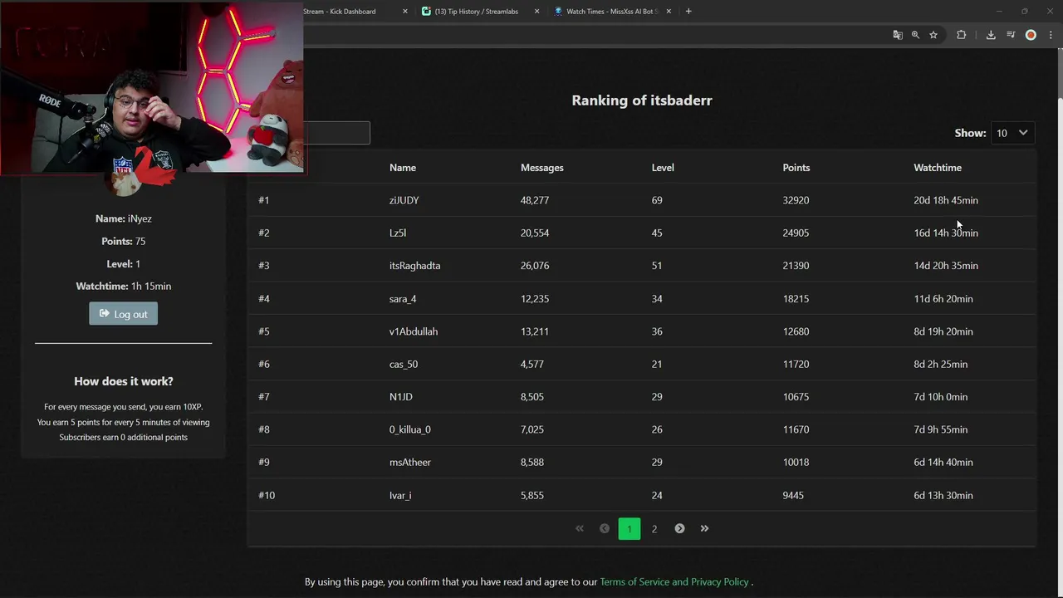Click the #10 rank cell
The width and height of the screenshot is (1063, 598).
tap(267, 496)
